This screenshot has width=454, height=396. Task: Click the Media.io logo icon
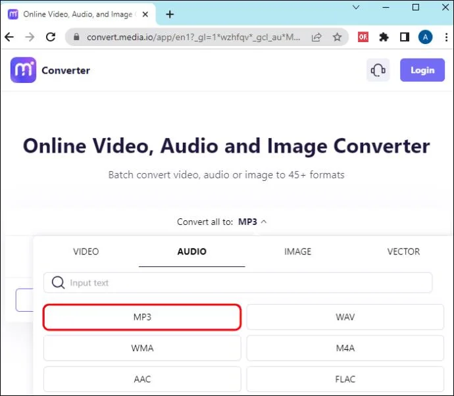[24, 70]
